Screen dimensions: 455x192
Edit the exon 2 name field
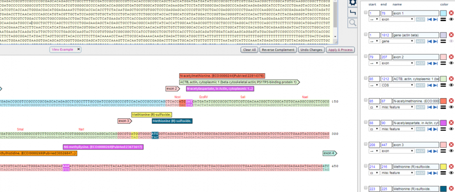(x=415, y=57)
